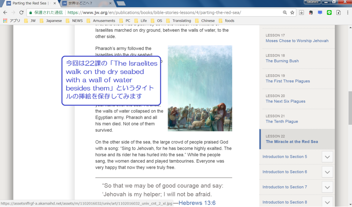Open Introduction to Section 8 link
The image size is (352, 207).
pos(285,202)
